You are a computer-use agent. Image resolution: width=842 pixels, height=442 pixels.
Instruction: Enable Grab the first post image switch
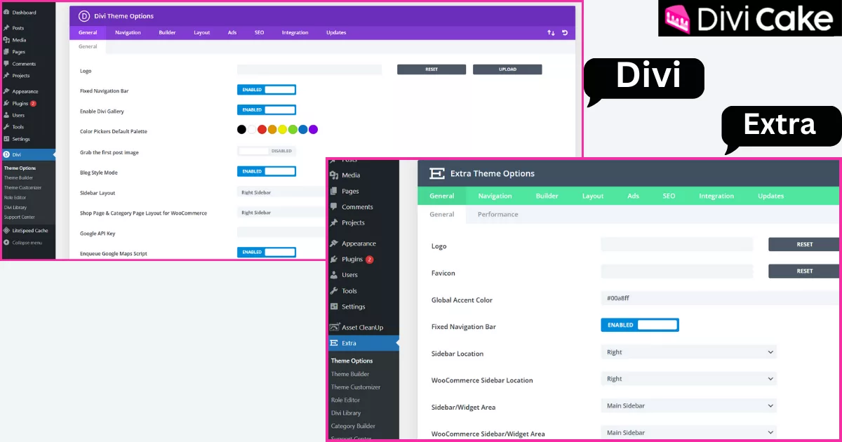pos(267,151)
